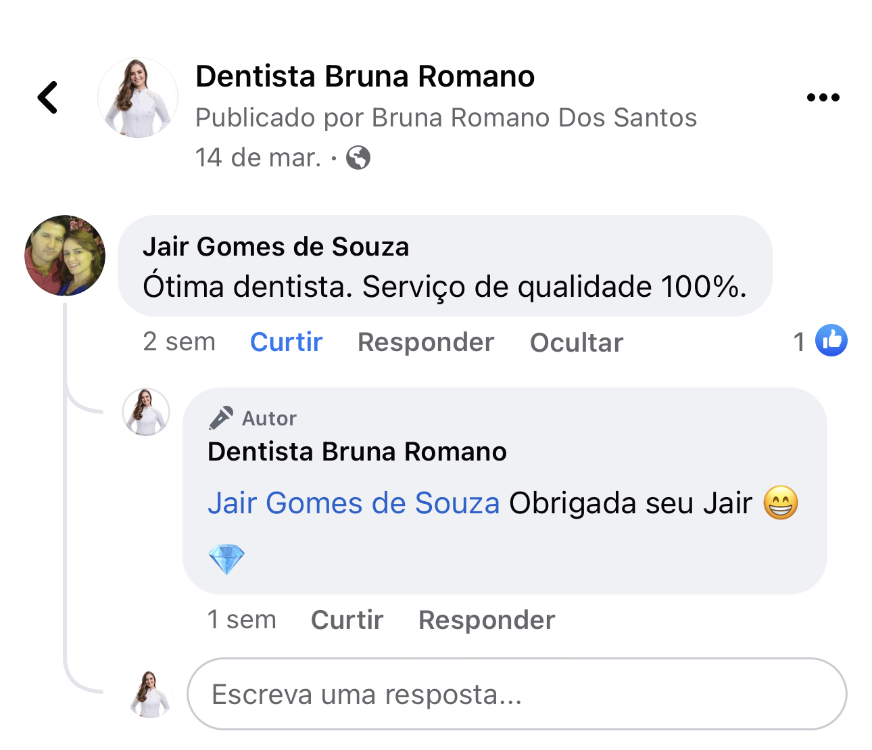Ocultar Jair's comment

(x=576, y=342)
